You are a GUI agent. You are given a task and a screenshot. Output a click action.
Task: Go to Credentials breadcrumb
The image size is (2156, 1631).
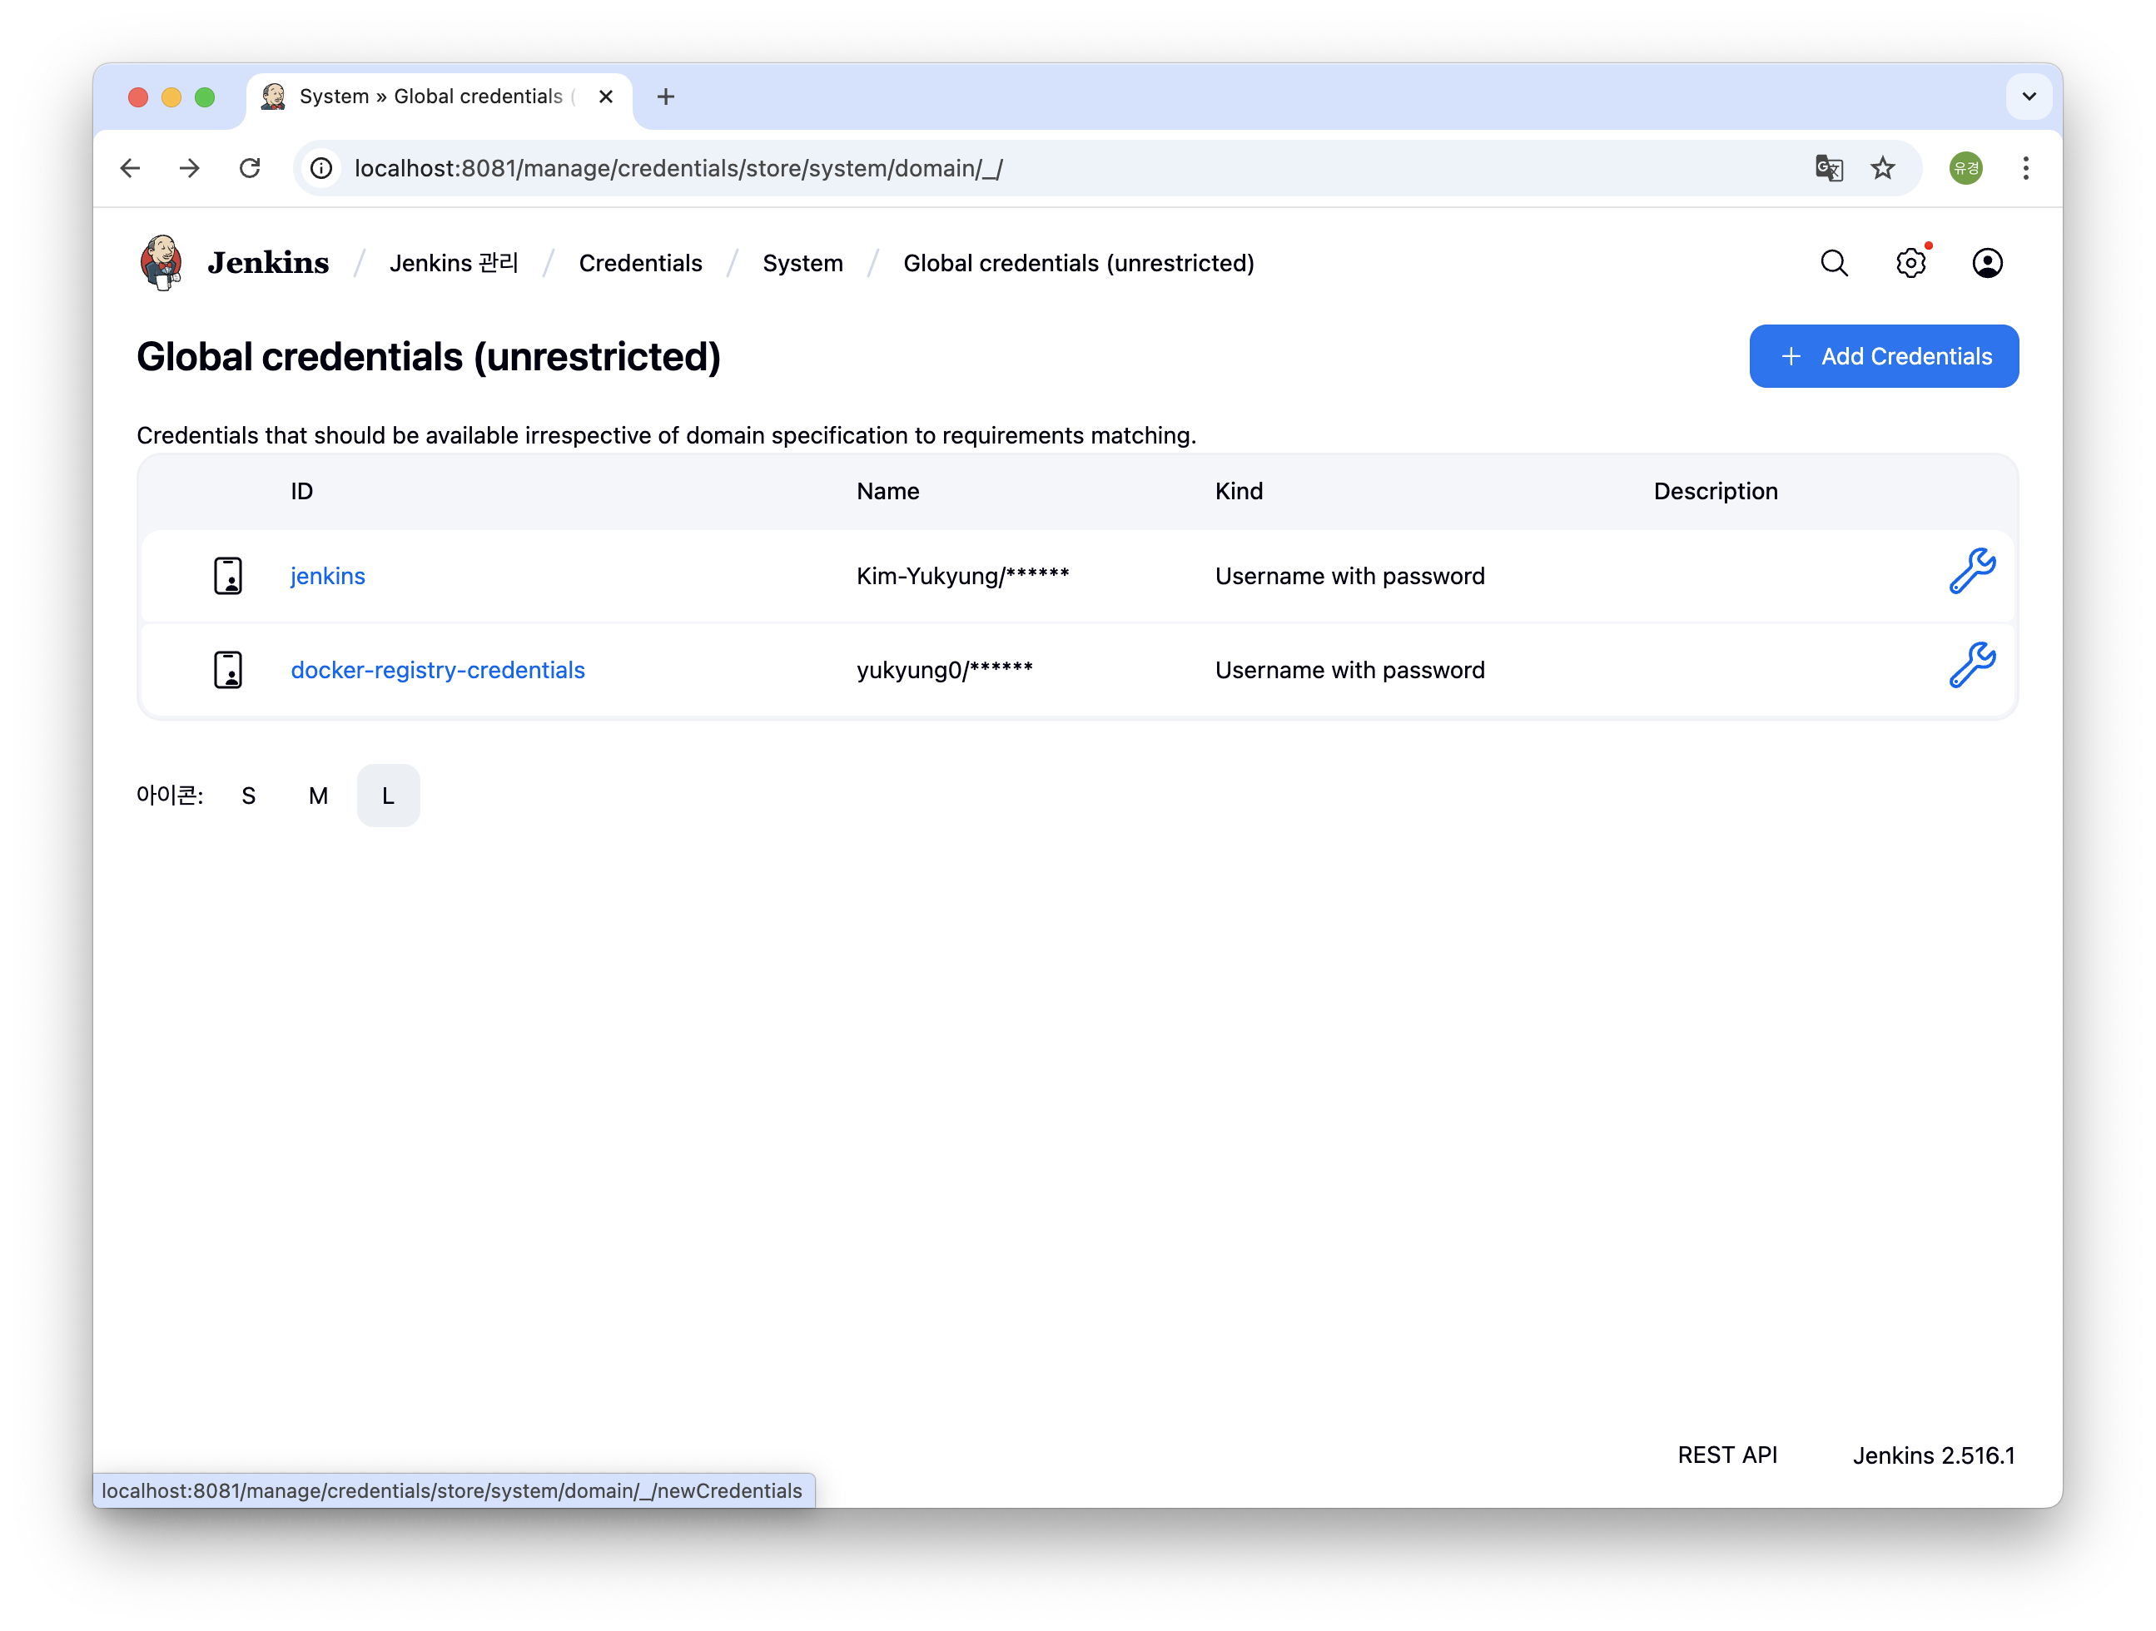640,263
